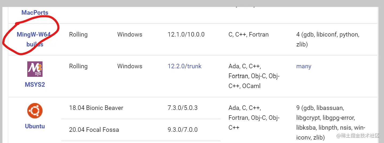Click the '4 (gdb, libiconf, python, zlib)' cell
This screenshot has height=143, width=384.
(328, 39)
